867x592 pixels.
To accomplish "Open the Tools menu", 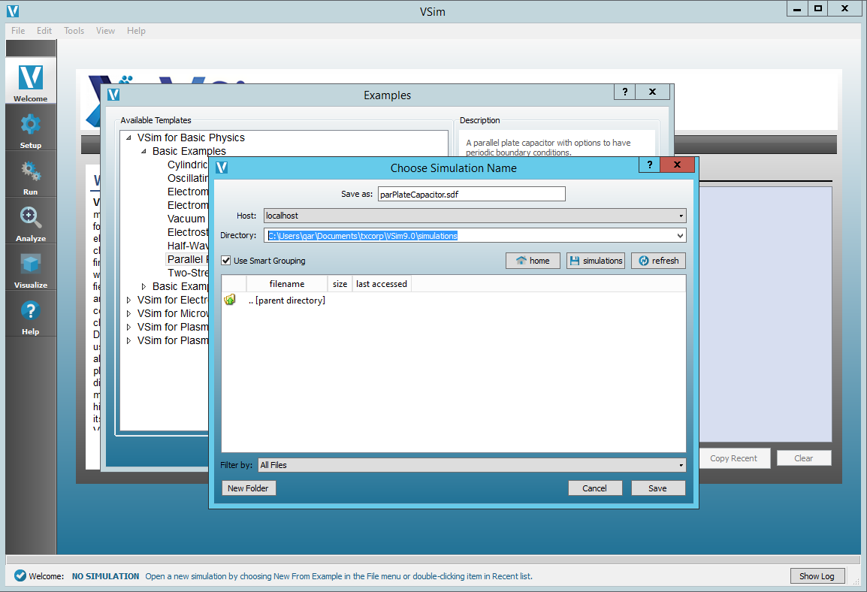I will point(74,30).
